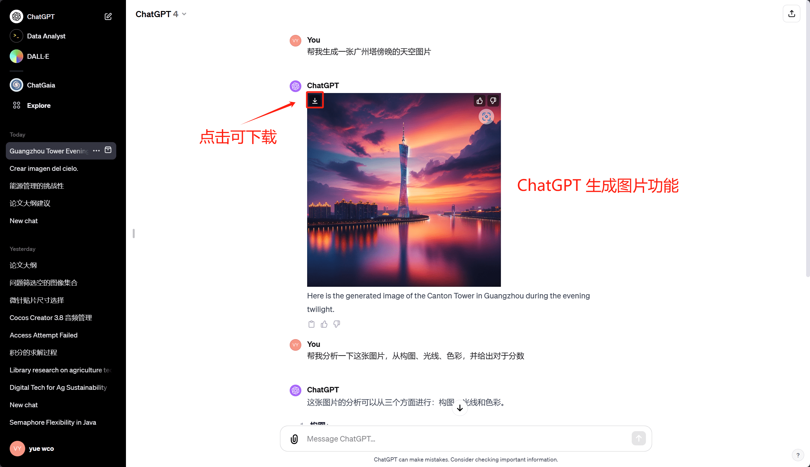Click the thumbs up icon on image
The image size is (810, 467).
pyautogui.click(x=479, y=101)
